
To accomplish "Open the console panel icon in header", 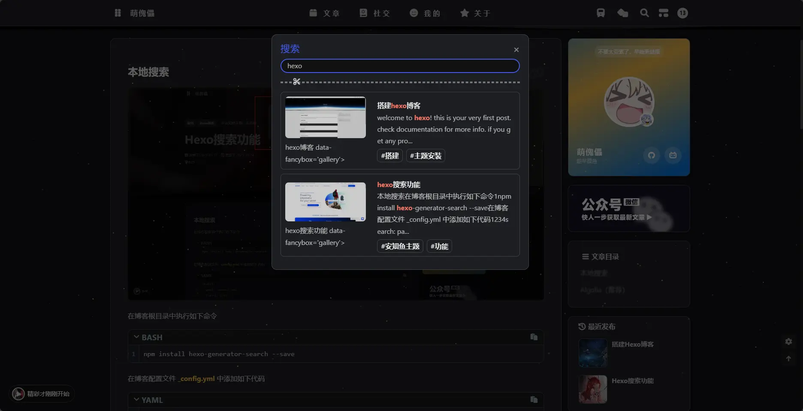I will (664, 13).
